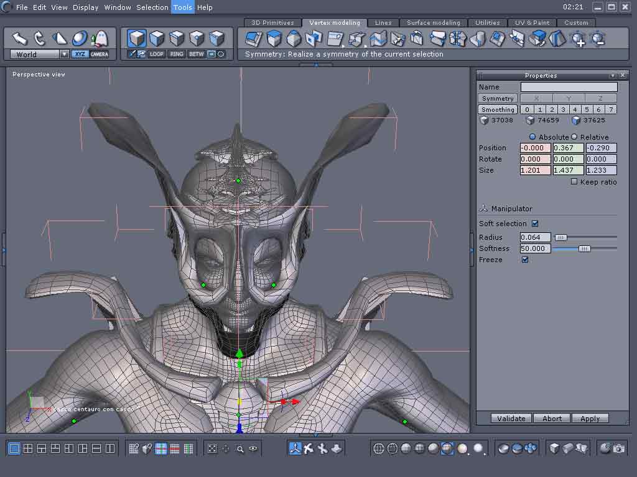
Task: Select the arrow selection tool
Action: pyautogui.click(x=20, y=39)
